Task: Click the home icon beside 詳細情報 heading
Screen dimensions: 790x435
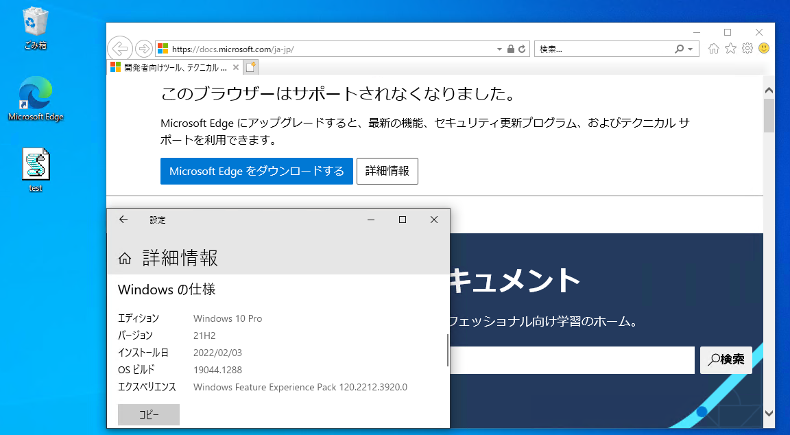Action: click(124, 259)
